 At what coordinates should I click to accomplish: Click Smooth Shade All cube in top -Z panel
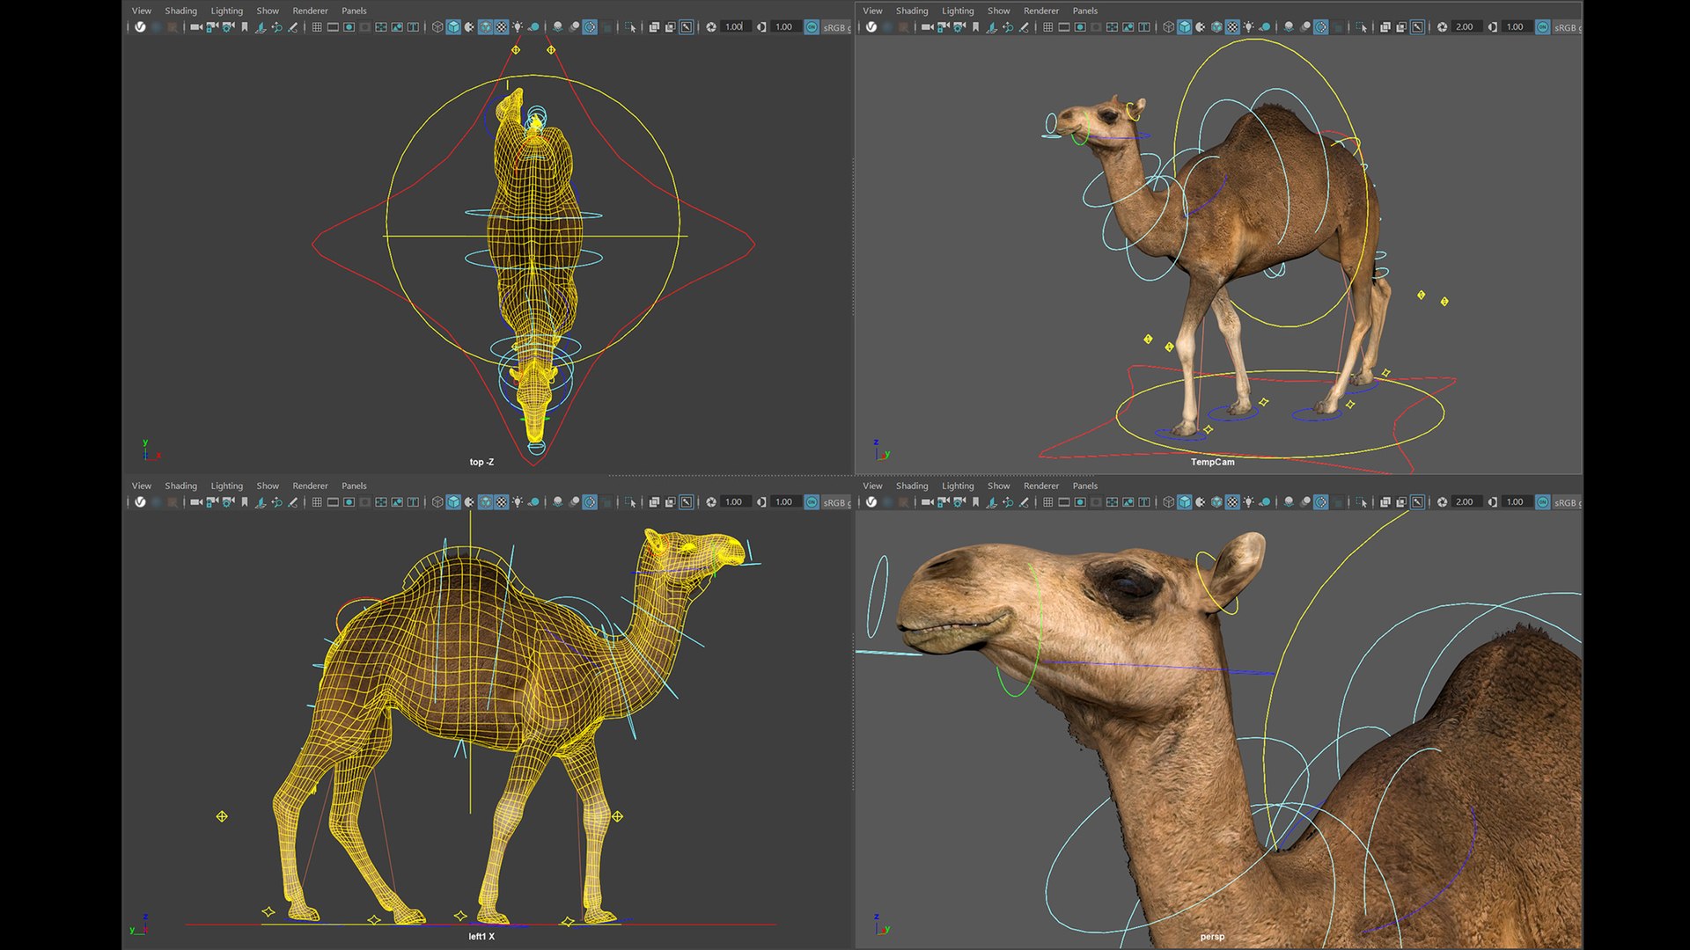coord(453,27)
